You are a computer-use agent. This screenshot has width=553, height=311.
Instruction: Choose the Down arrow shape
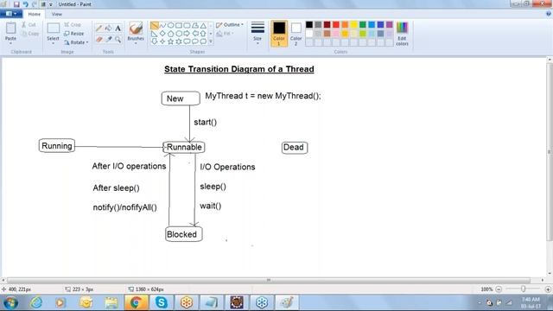pyautogui.click(x=155, y=41)
